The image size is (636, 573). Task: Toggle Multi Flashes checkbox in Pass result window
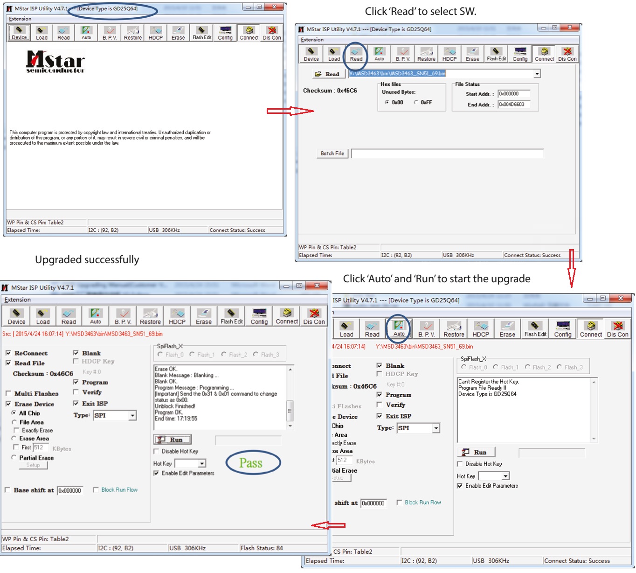(8, 393)
